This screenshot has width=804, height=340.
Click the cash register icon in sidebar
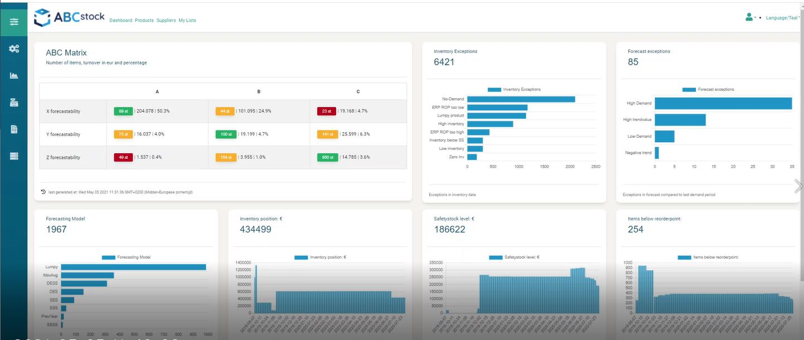click(x=14, y=103)
